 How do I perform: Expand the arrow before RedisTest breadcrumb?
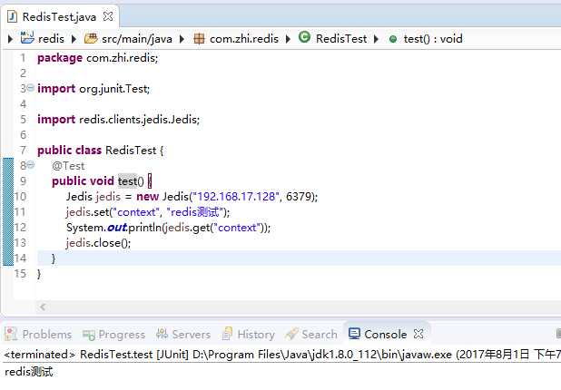[x=288, y=39]
